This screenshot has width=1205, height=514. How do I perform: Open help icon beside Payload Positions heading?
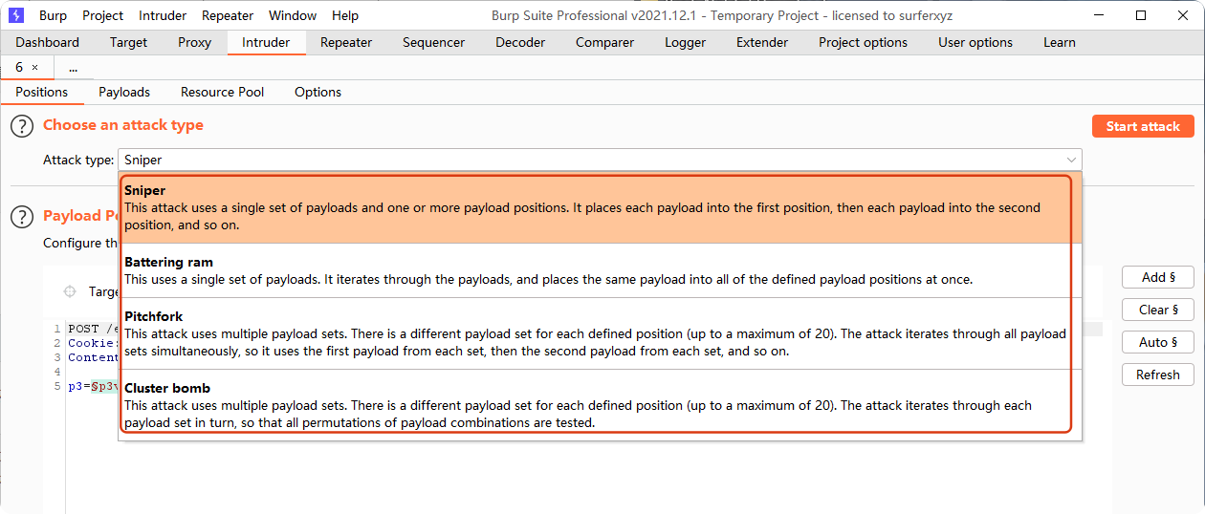point(21,217)
